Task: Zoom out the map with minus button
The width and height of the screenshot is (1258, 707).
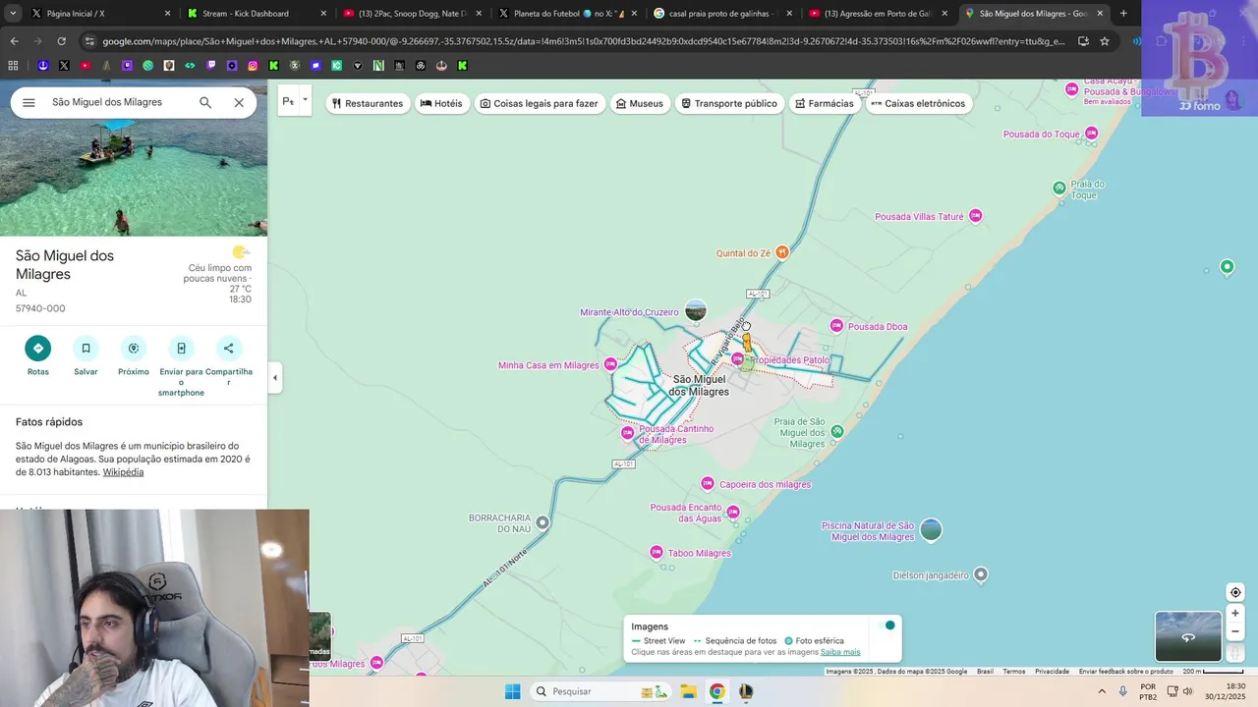Action: (x=1235, y=632)
